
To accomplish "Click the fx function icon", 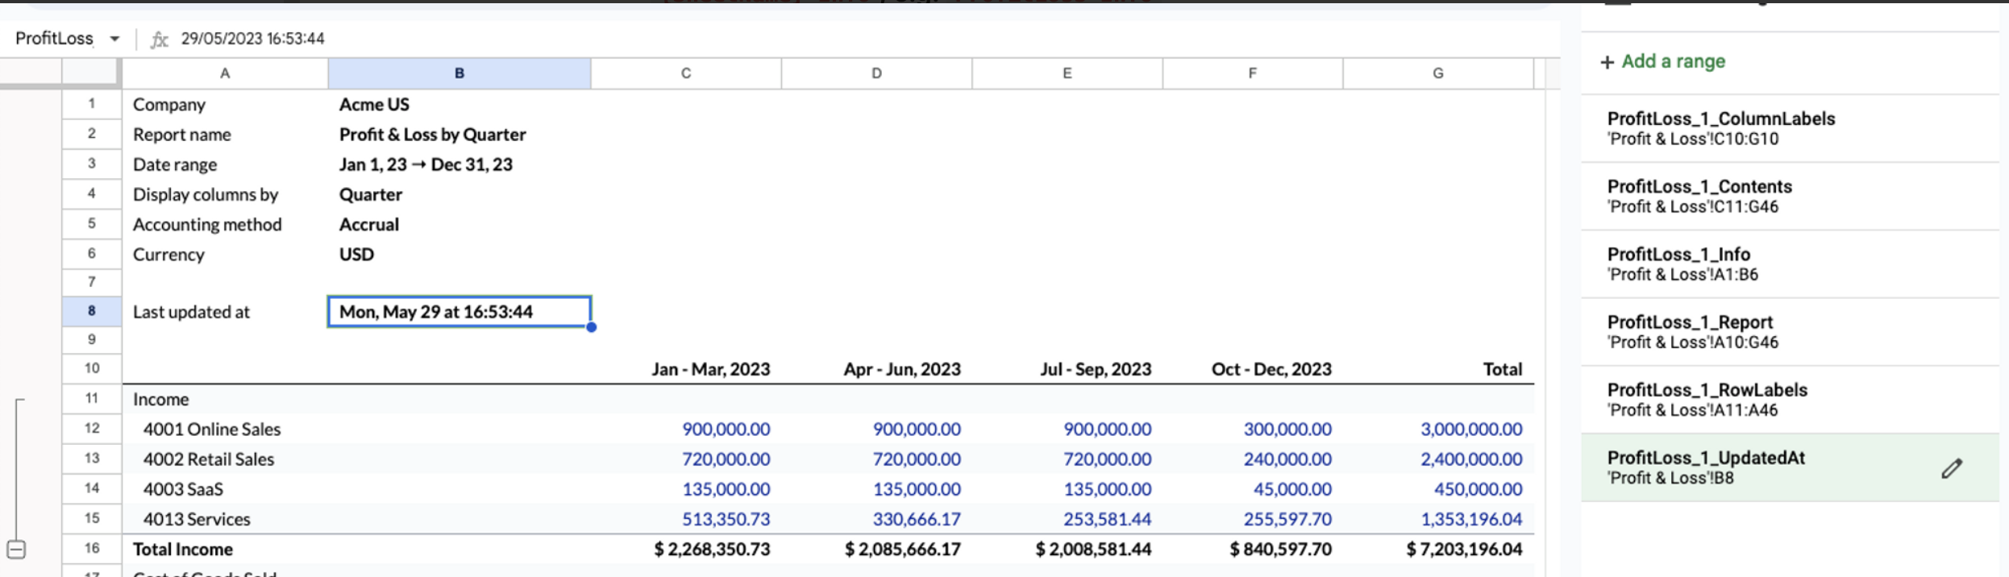I will coord(160,39).
